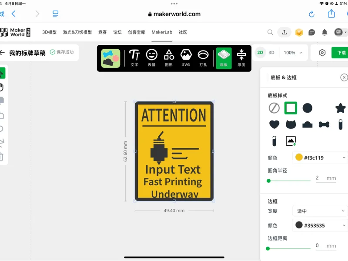The image size is (348, 261).
Task: Close the 底板 & 边框 panel
Action: 344,77
